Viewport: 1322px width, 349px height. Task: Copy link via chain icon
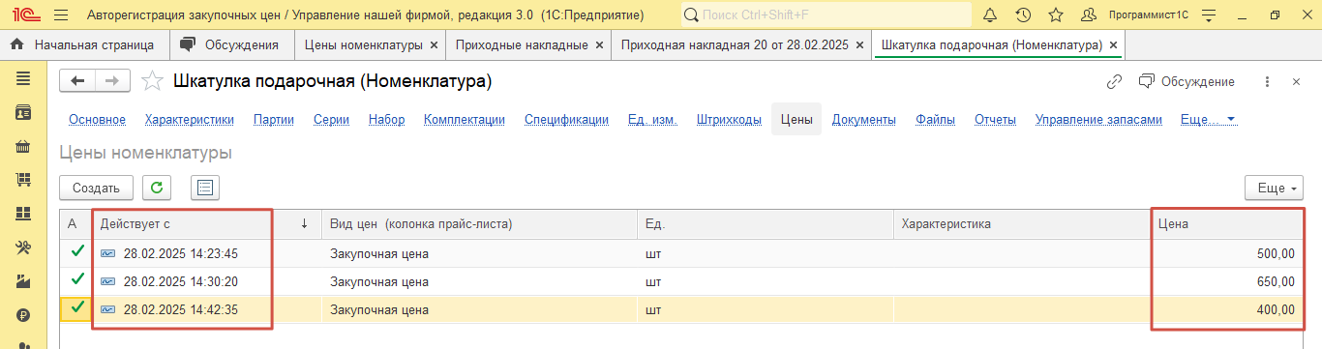pyautogui.click(x=1114, y=82)
